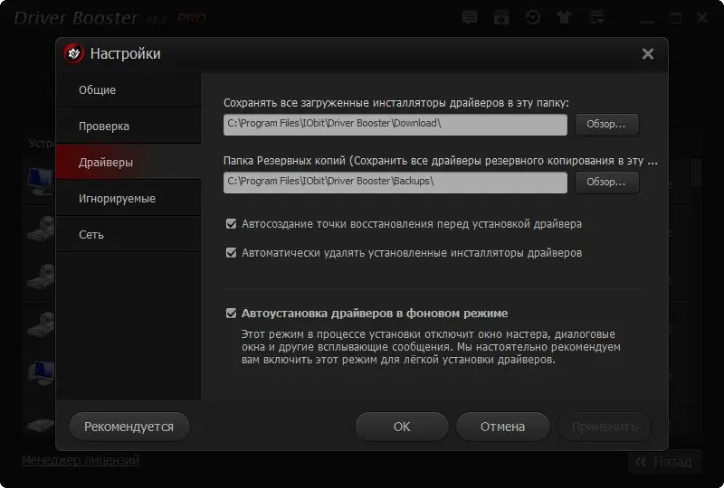The height and width of the screenshot is (488, 724).
Task: Click the Назад button in main window
Action: [x=665, y=462]
